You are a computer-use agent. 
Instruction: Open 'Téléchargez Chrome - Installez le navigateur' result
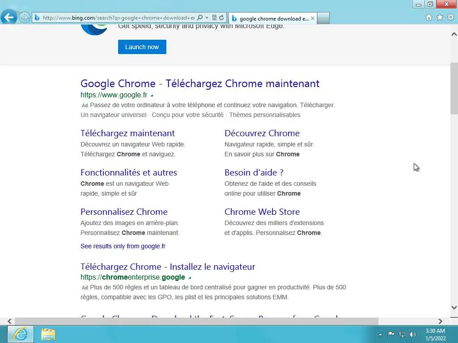168,267
